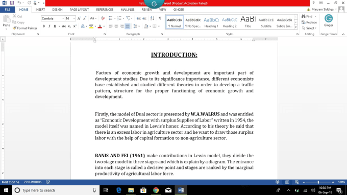This screenshot has width=347, height=195.
Task: Apply the text highlight color marker
Action: 91,27
